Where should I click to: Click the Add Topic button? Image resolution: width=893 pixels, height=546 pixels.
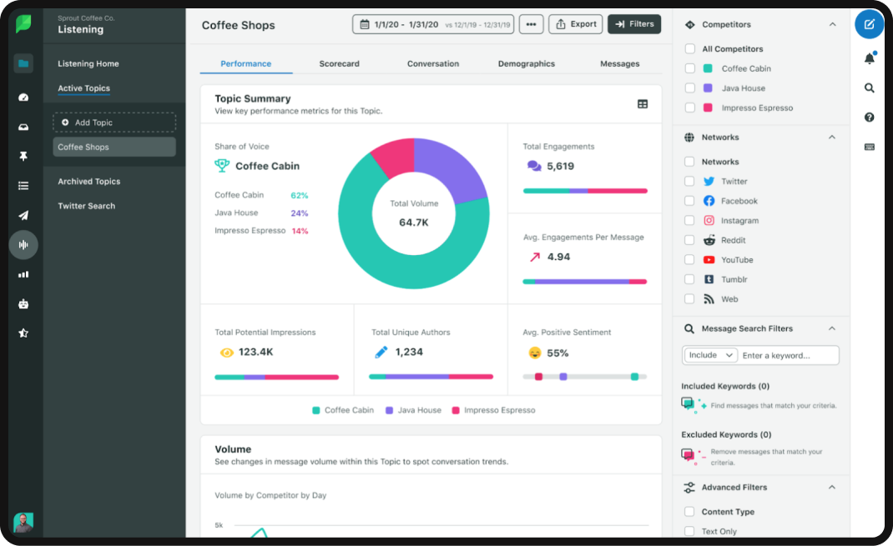114,123
